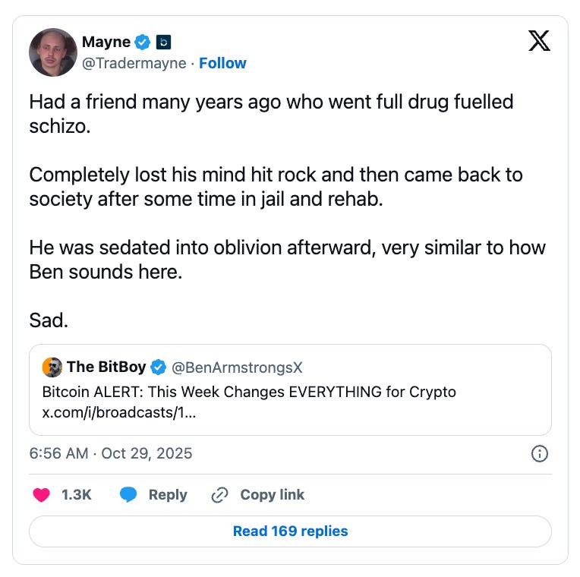Open The BitBoy's small avatar
This screenshot has width=580, height=577.
(52, 367)
